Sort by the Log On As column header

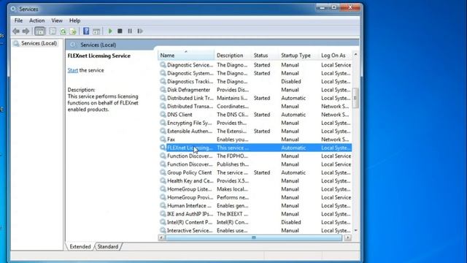pyautogui.click(x=336, y=56)
